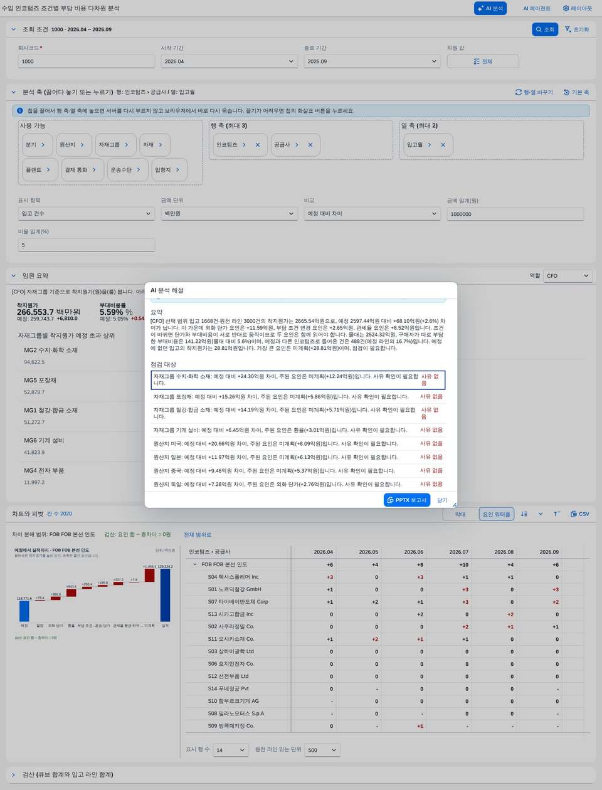Open the 차원 값 전체 selector

[483, 61]
